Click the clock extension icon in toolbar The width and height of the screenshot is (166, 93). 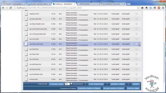coord(142,8)
